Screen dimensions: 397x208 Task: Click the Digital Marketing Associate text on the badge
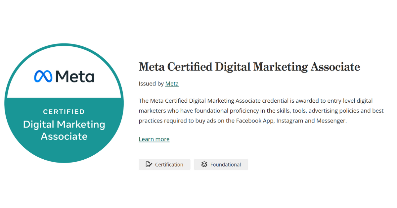pyautogui.click(x=64, y=130)
